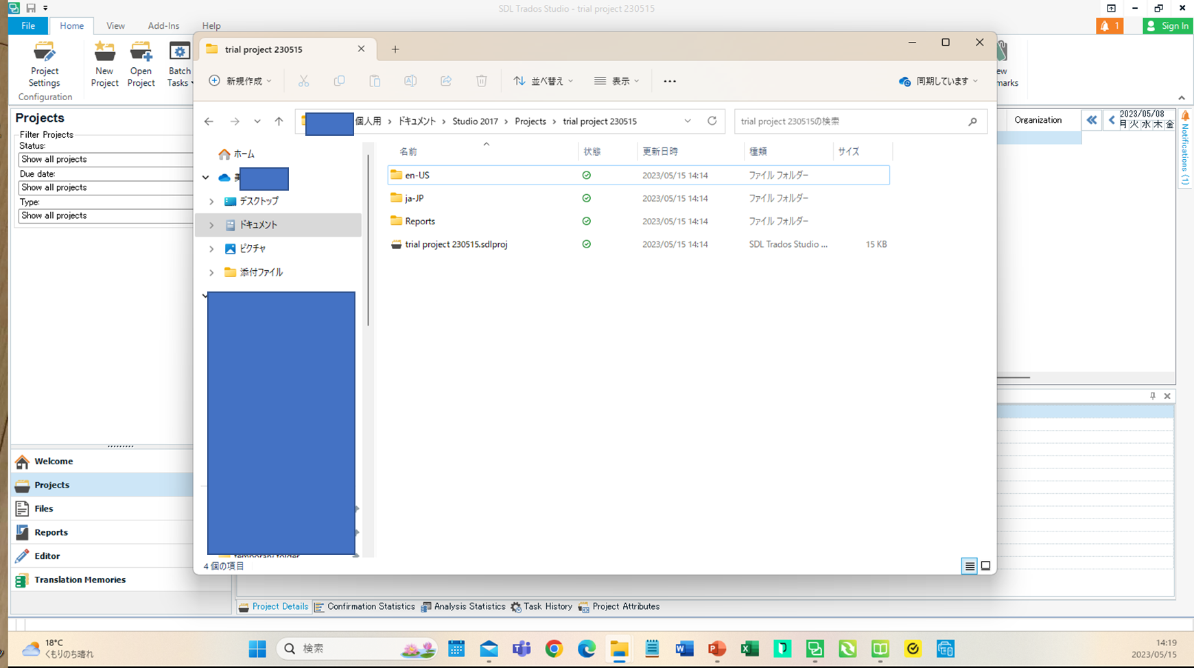The height and width of the screenshot is (668, 1194).
Task: Select the en-US folder
Action: [x=638, y=176]
